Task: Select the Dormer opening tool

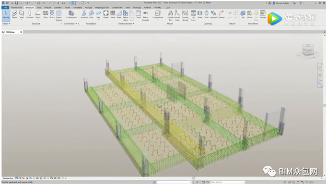Action: pyautogui.click(x=221, y=15)
